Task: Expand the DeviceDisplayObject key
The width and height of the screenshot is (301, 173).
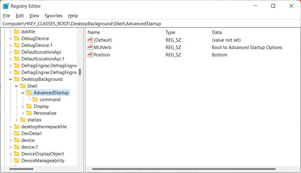Action: [10, 154]
